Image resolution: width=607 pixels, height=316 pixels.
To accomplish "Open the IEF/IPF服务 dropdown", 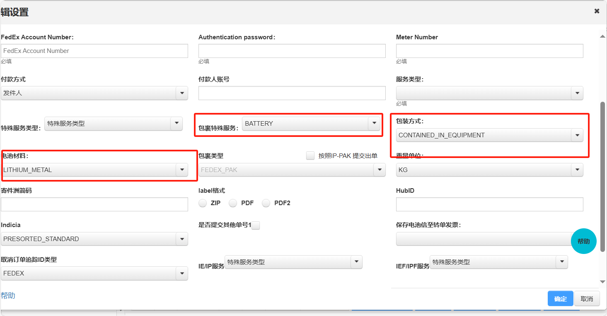I will [x=499, y=262].
